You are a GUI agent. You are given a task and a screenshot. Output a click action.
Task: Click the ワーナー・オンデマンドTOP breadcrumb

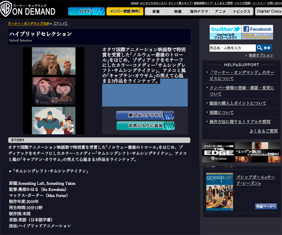point(29,24)
